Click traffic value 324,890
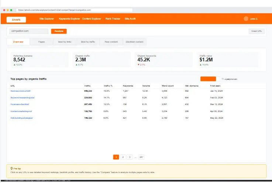272x183 pixels. (88, 98)
